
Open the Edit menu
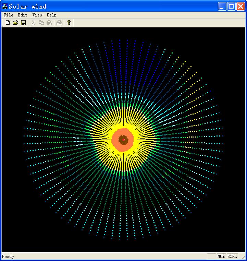coord(23,15)
